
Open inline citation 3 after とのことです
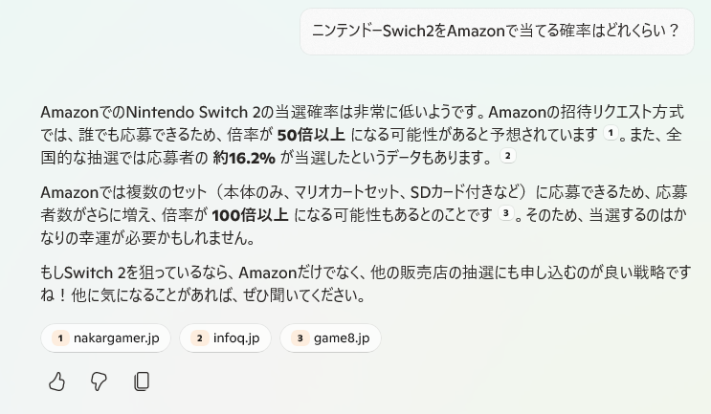[x=505, y=212]
